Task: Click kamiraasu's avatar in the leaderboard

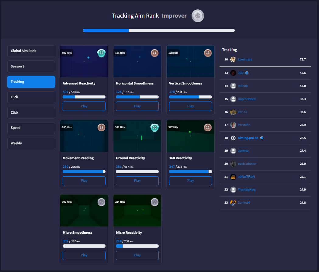Action: click(x=233, y=59)
